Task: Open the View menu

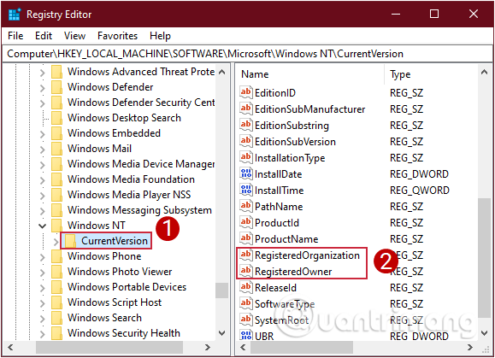Action: coord(75,36)
